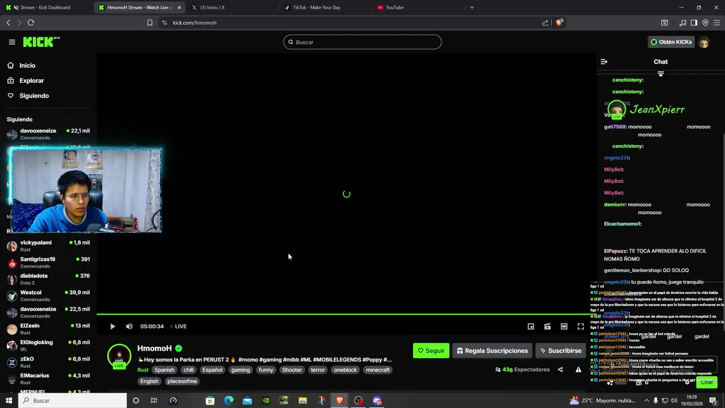This screenshot has width=725, height=408.
Task: Select the gaming tag
Action: tap(240, 370)
